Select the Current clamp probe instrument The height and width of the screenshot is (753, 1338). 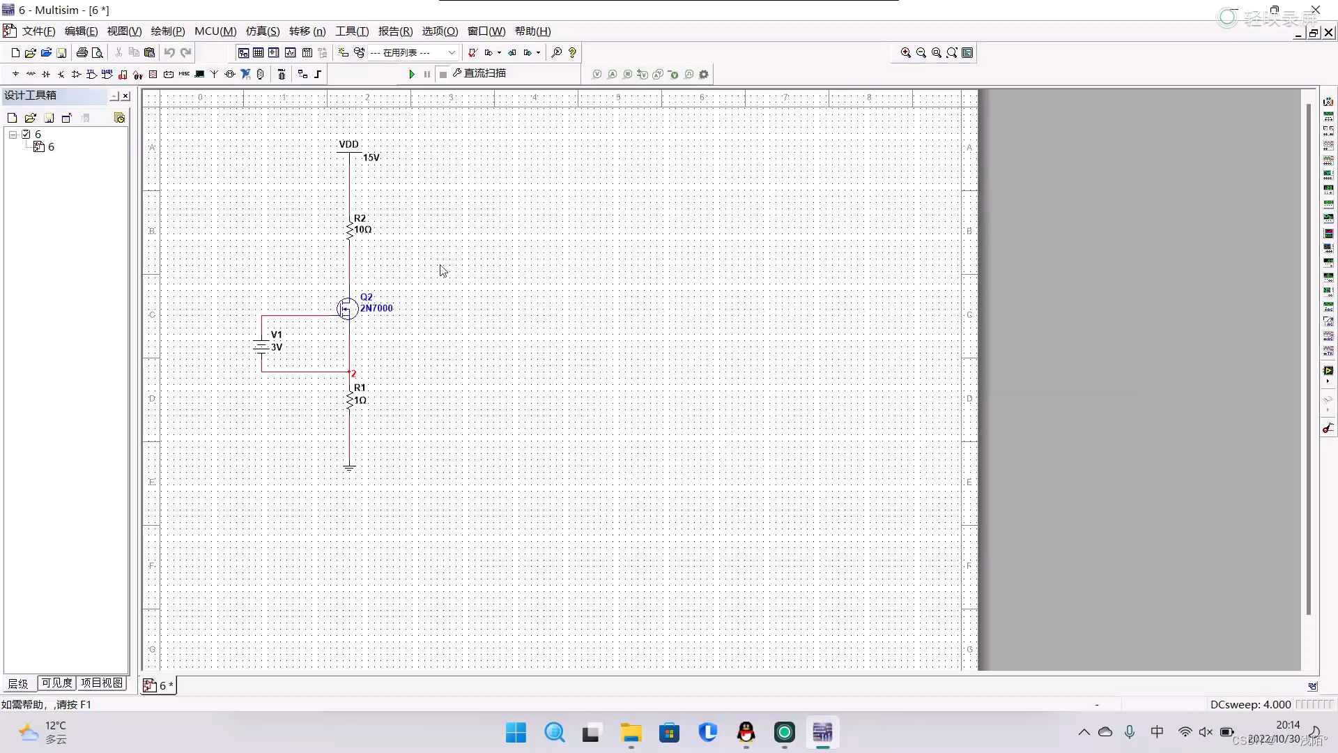[x=1328, y=427]
